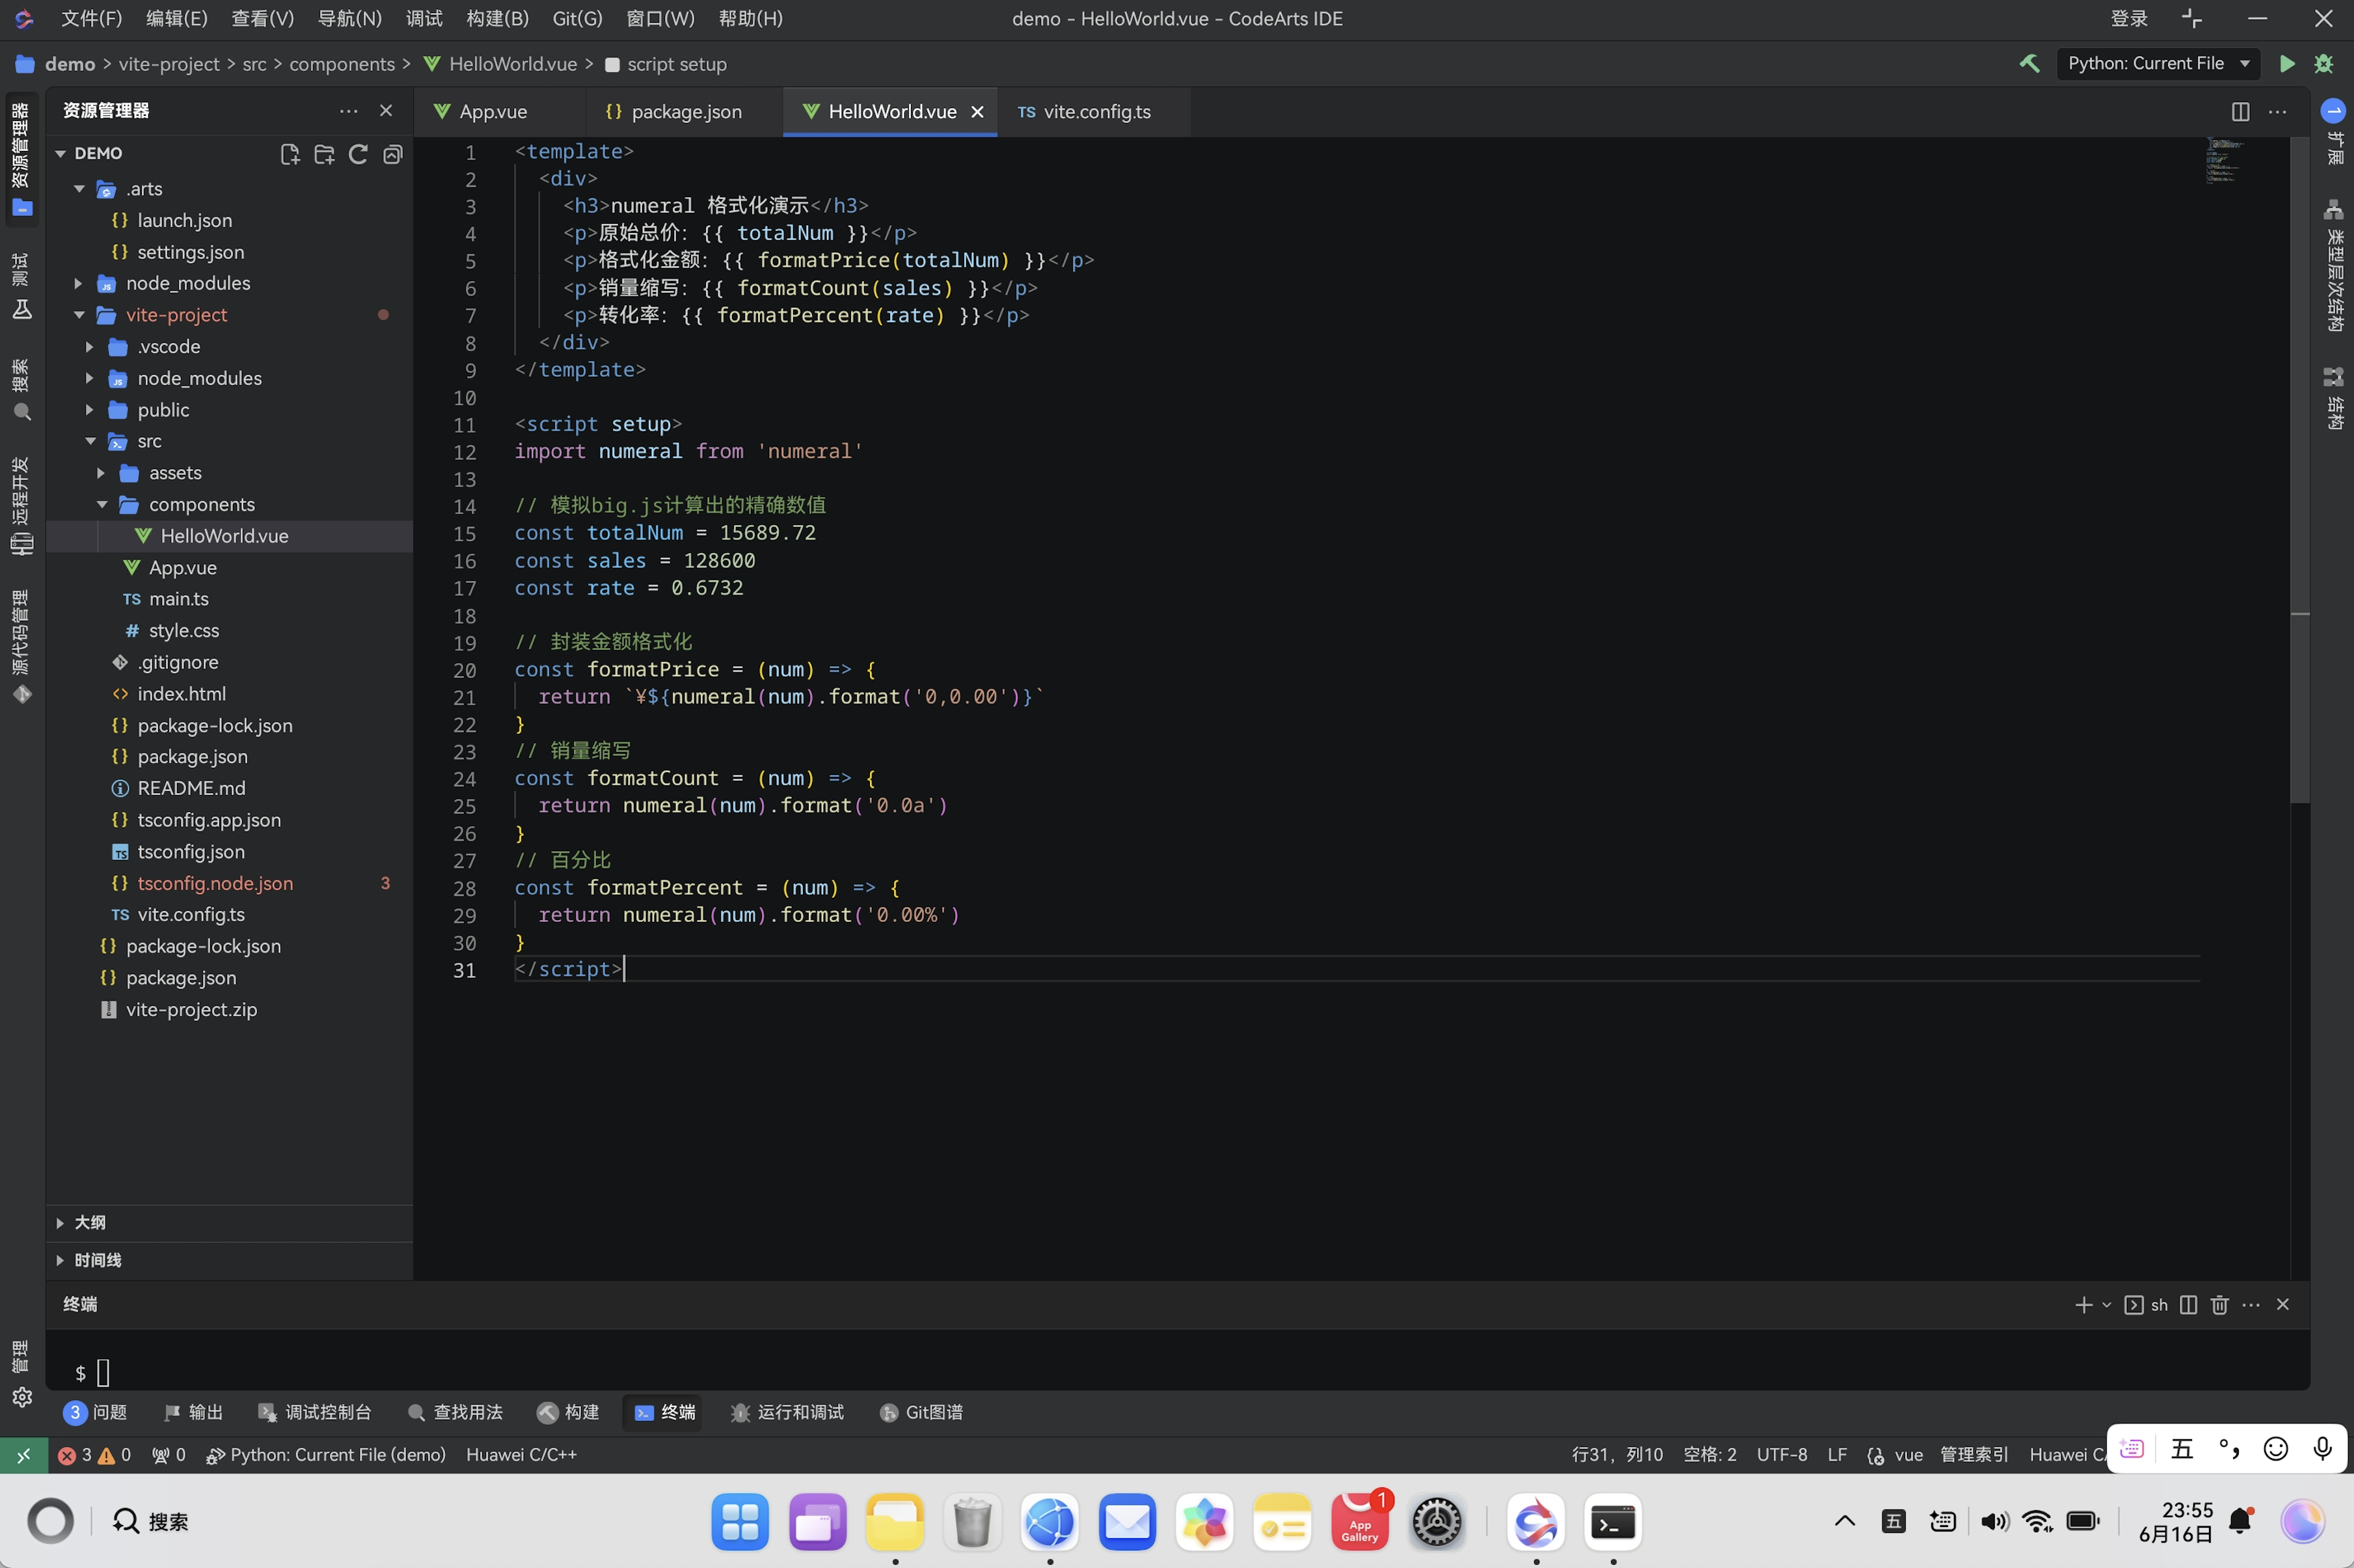Open the 编辑(E) menu

pyautogui.click(x=177, y=19)
